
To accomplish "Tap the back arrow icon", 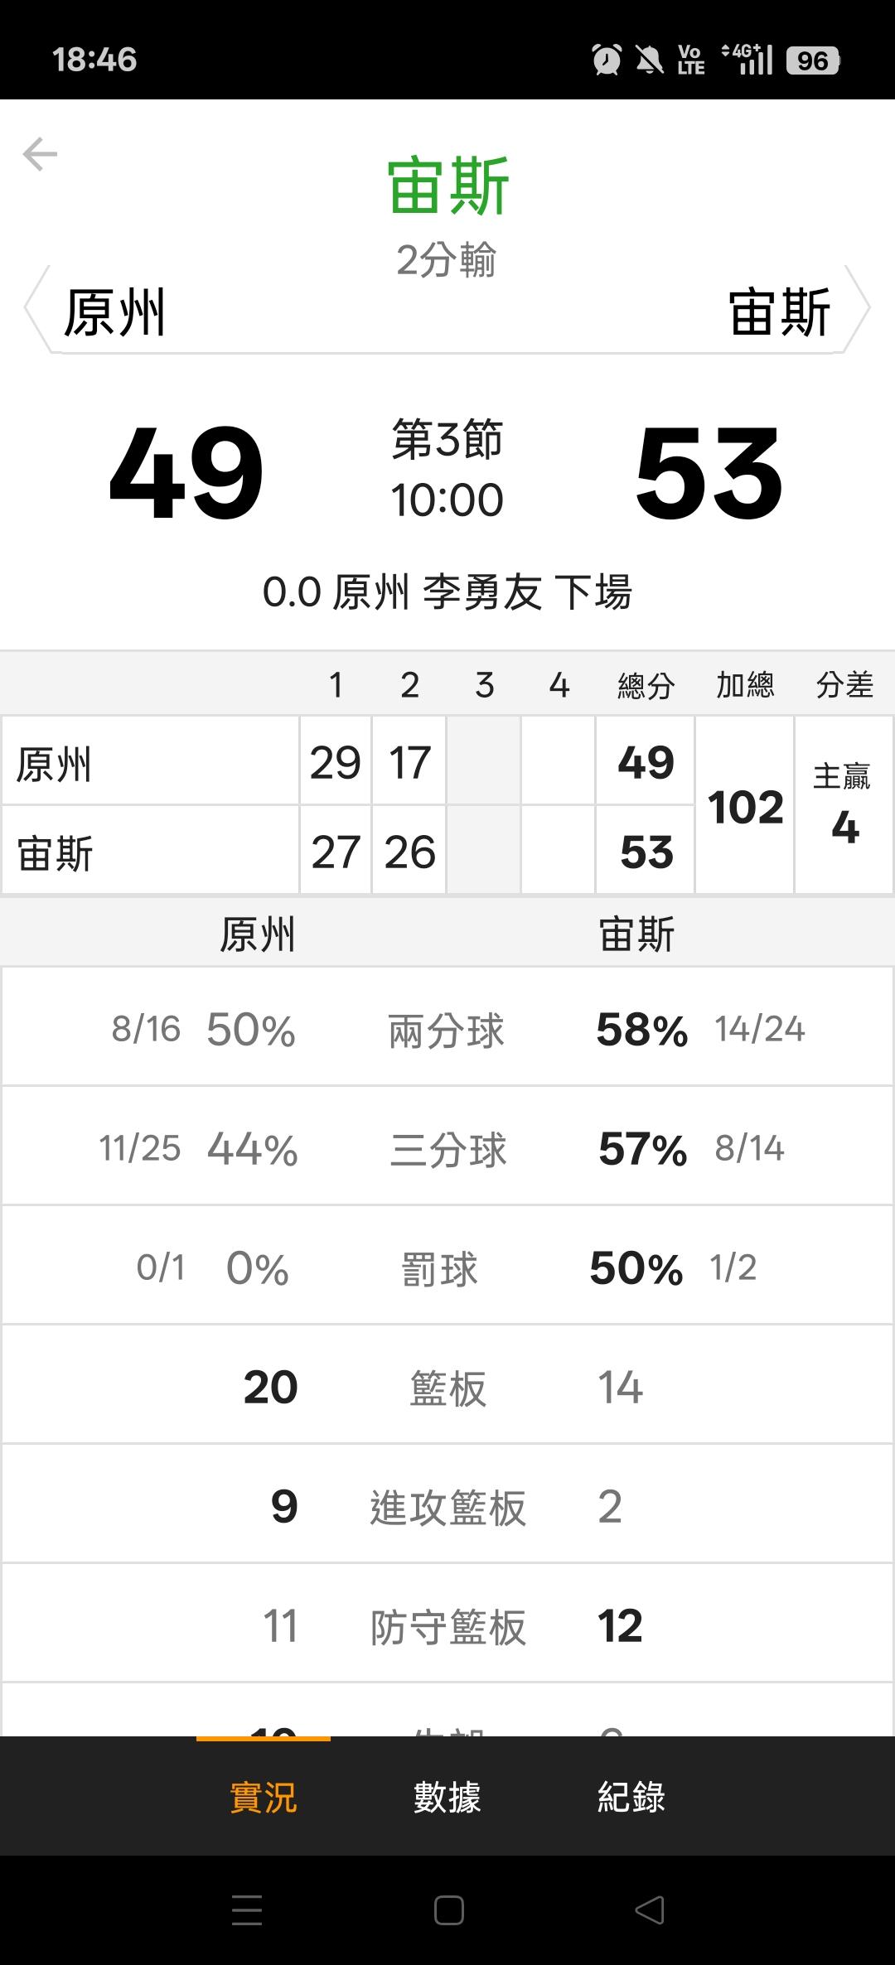I will [40, 154].
